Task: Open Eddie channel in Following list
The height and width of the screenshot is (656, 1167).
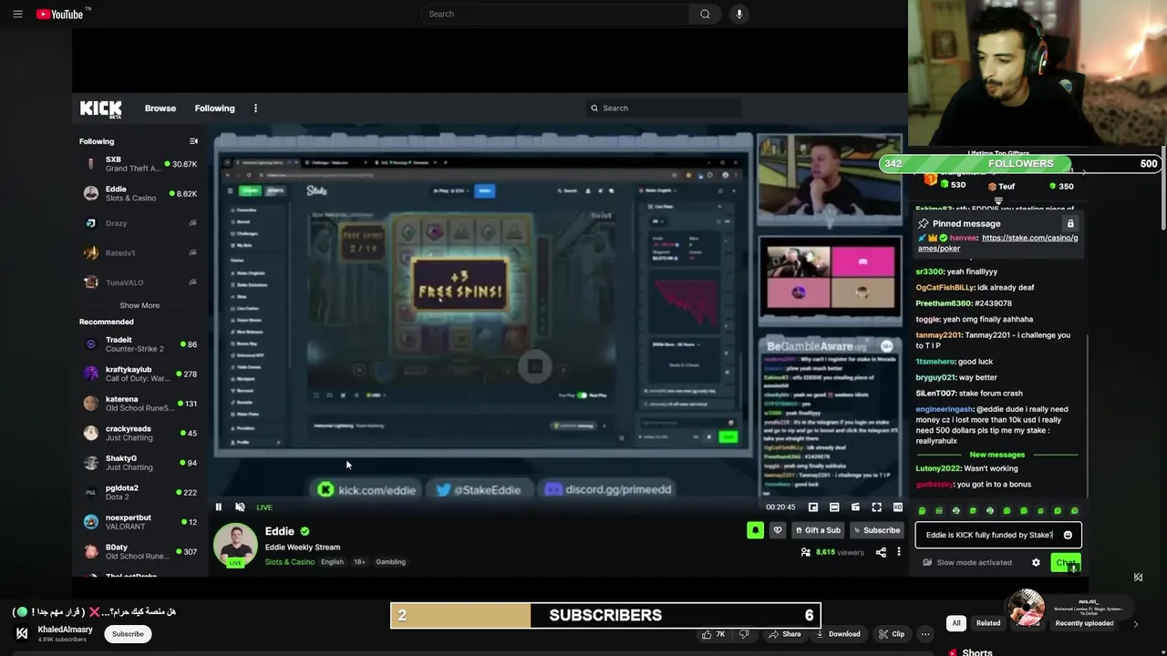Action: pyautogui.click(x=139, y=193)
